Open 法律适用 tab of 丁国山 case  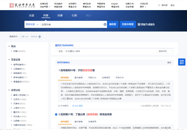pos(92,122)
